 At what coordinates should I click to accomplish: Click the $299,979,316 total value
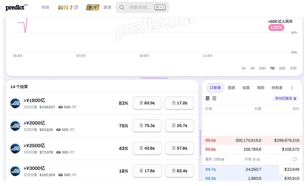point(287,140)
